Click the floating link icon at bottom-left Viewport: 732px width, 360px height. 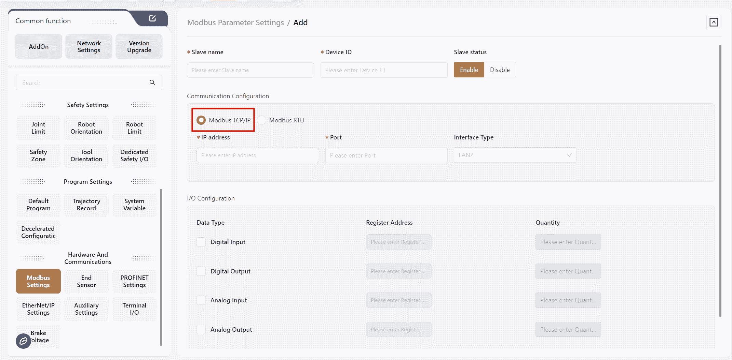pyautogui.click(x=23, y=341)
